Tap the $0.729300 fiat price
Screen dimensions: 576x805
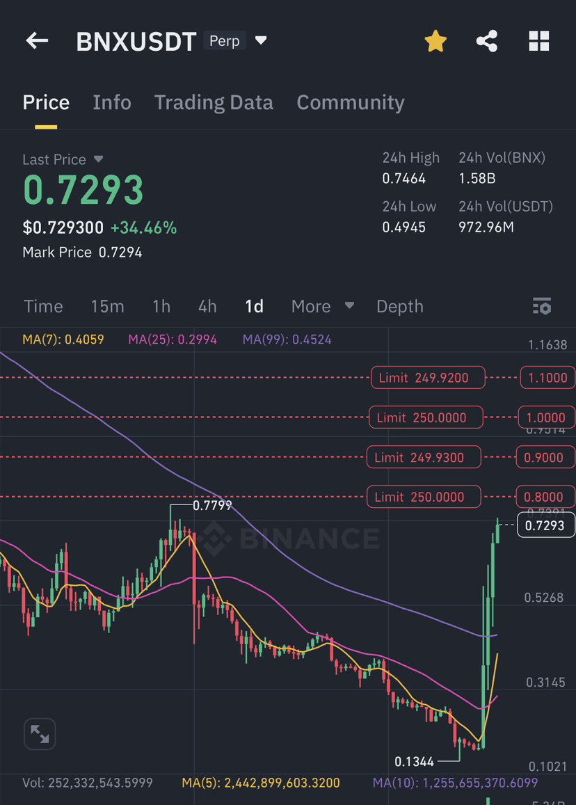63,228
